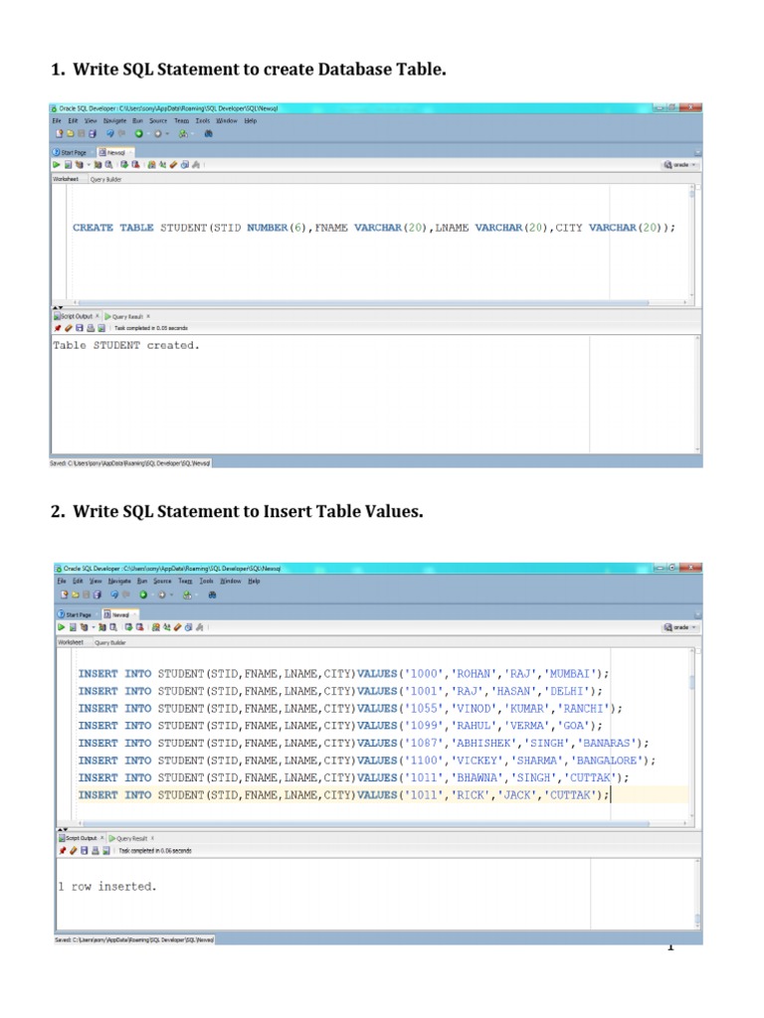Click vertical scrollbar beside INSERT statements
The image size is (764, 1018).
(692, 682)
